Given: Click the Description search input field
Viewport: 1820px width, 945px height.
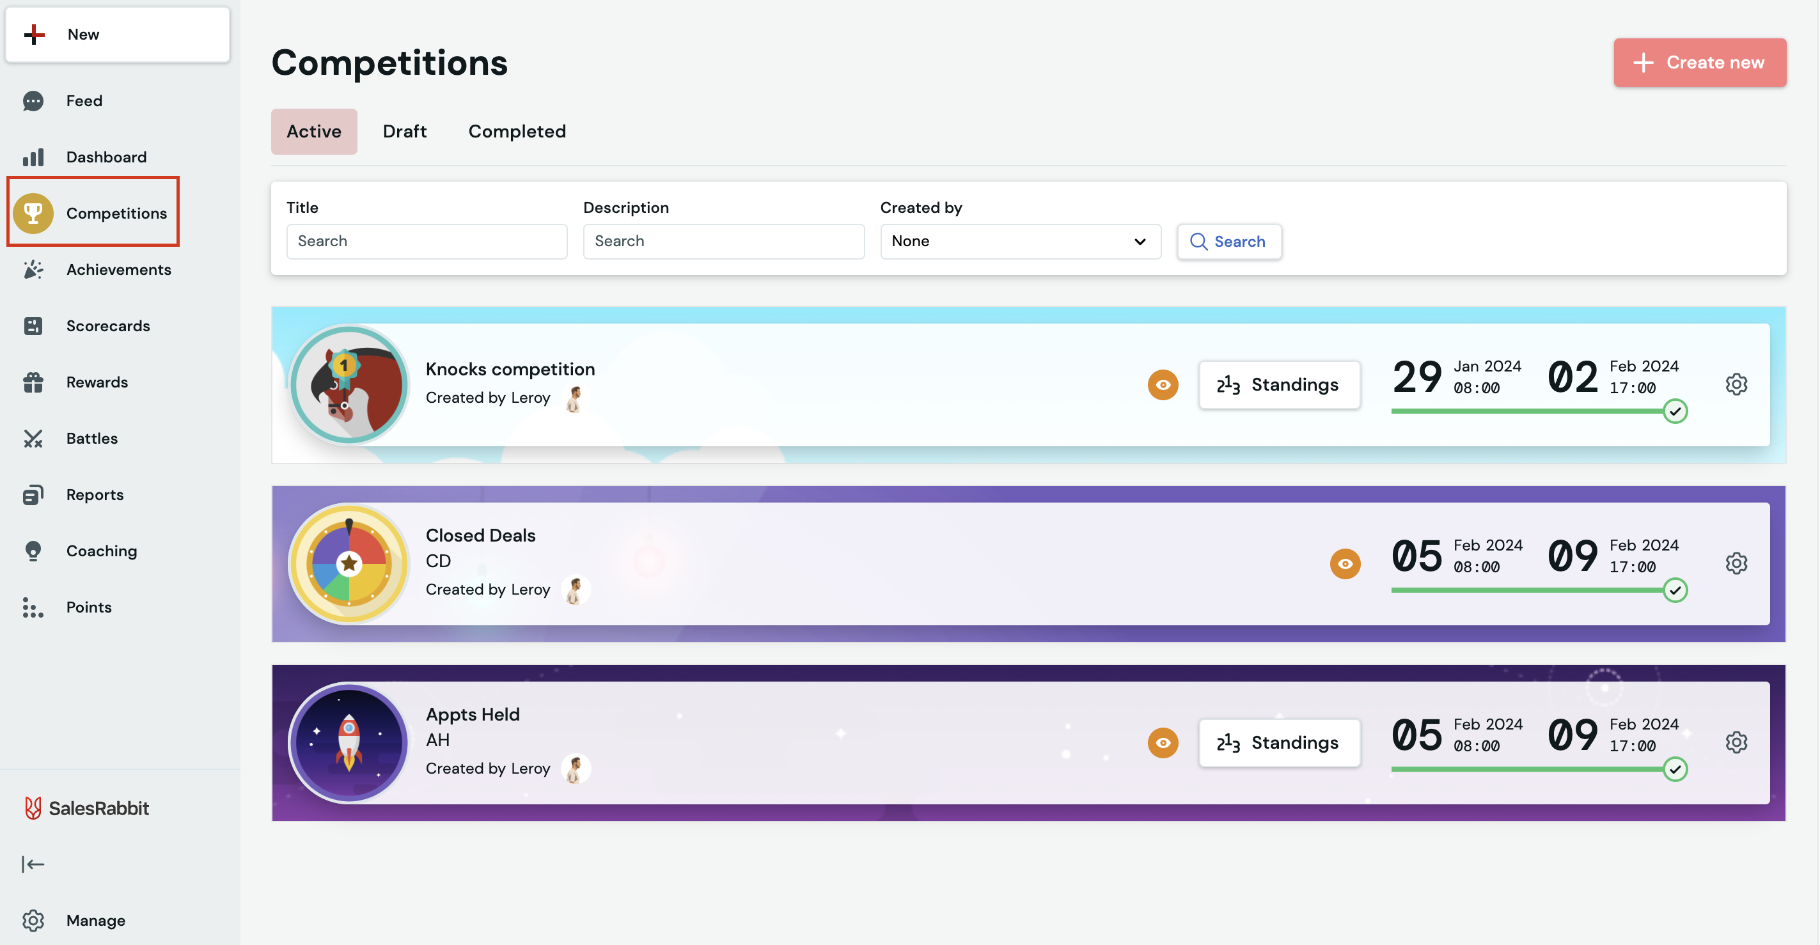Looking at the screenshot, I should pyautogui.click(x=723, y=242).
